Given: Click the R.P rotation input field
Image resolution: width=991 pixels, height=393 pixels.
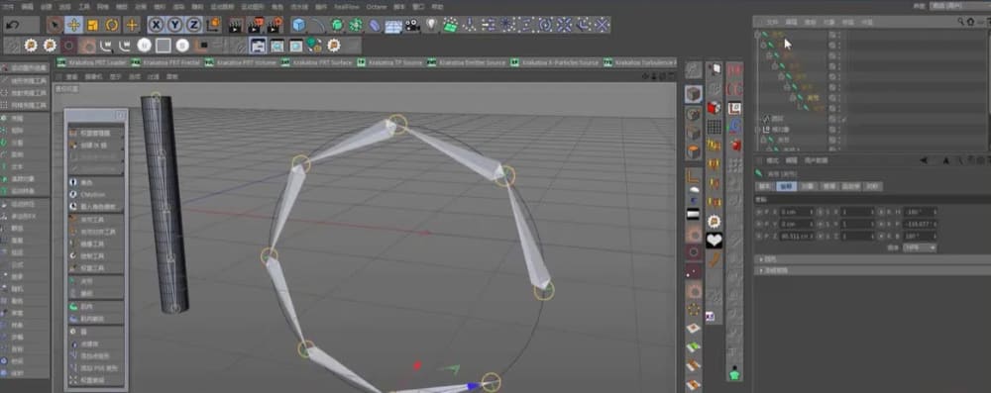Looking at the screenshot, I should [920, 224].
